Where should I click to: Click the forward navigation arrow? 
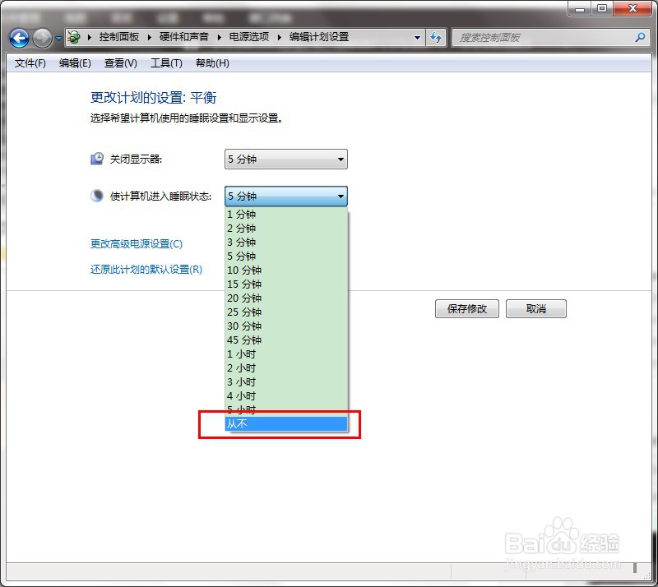(x=41, y=37)
